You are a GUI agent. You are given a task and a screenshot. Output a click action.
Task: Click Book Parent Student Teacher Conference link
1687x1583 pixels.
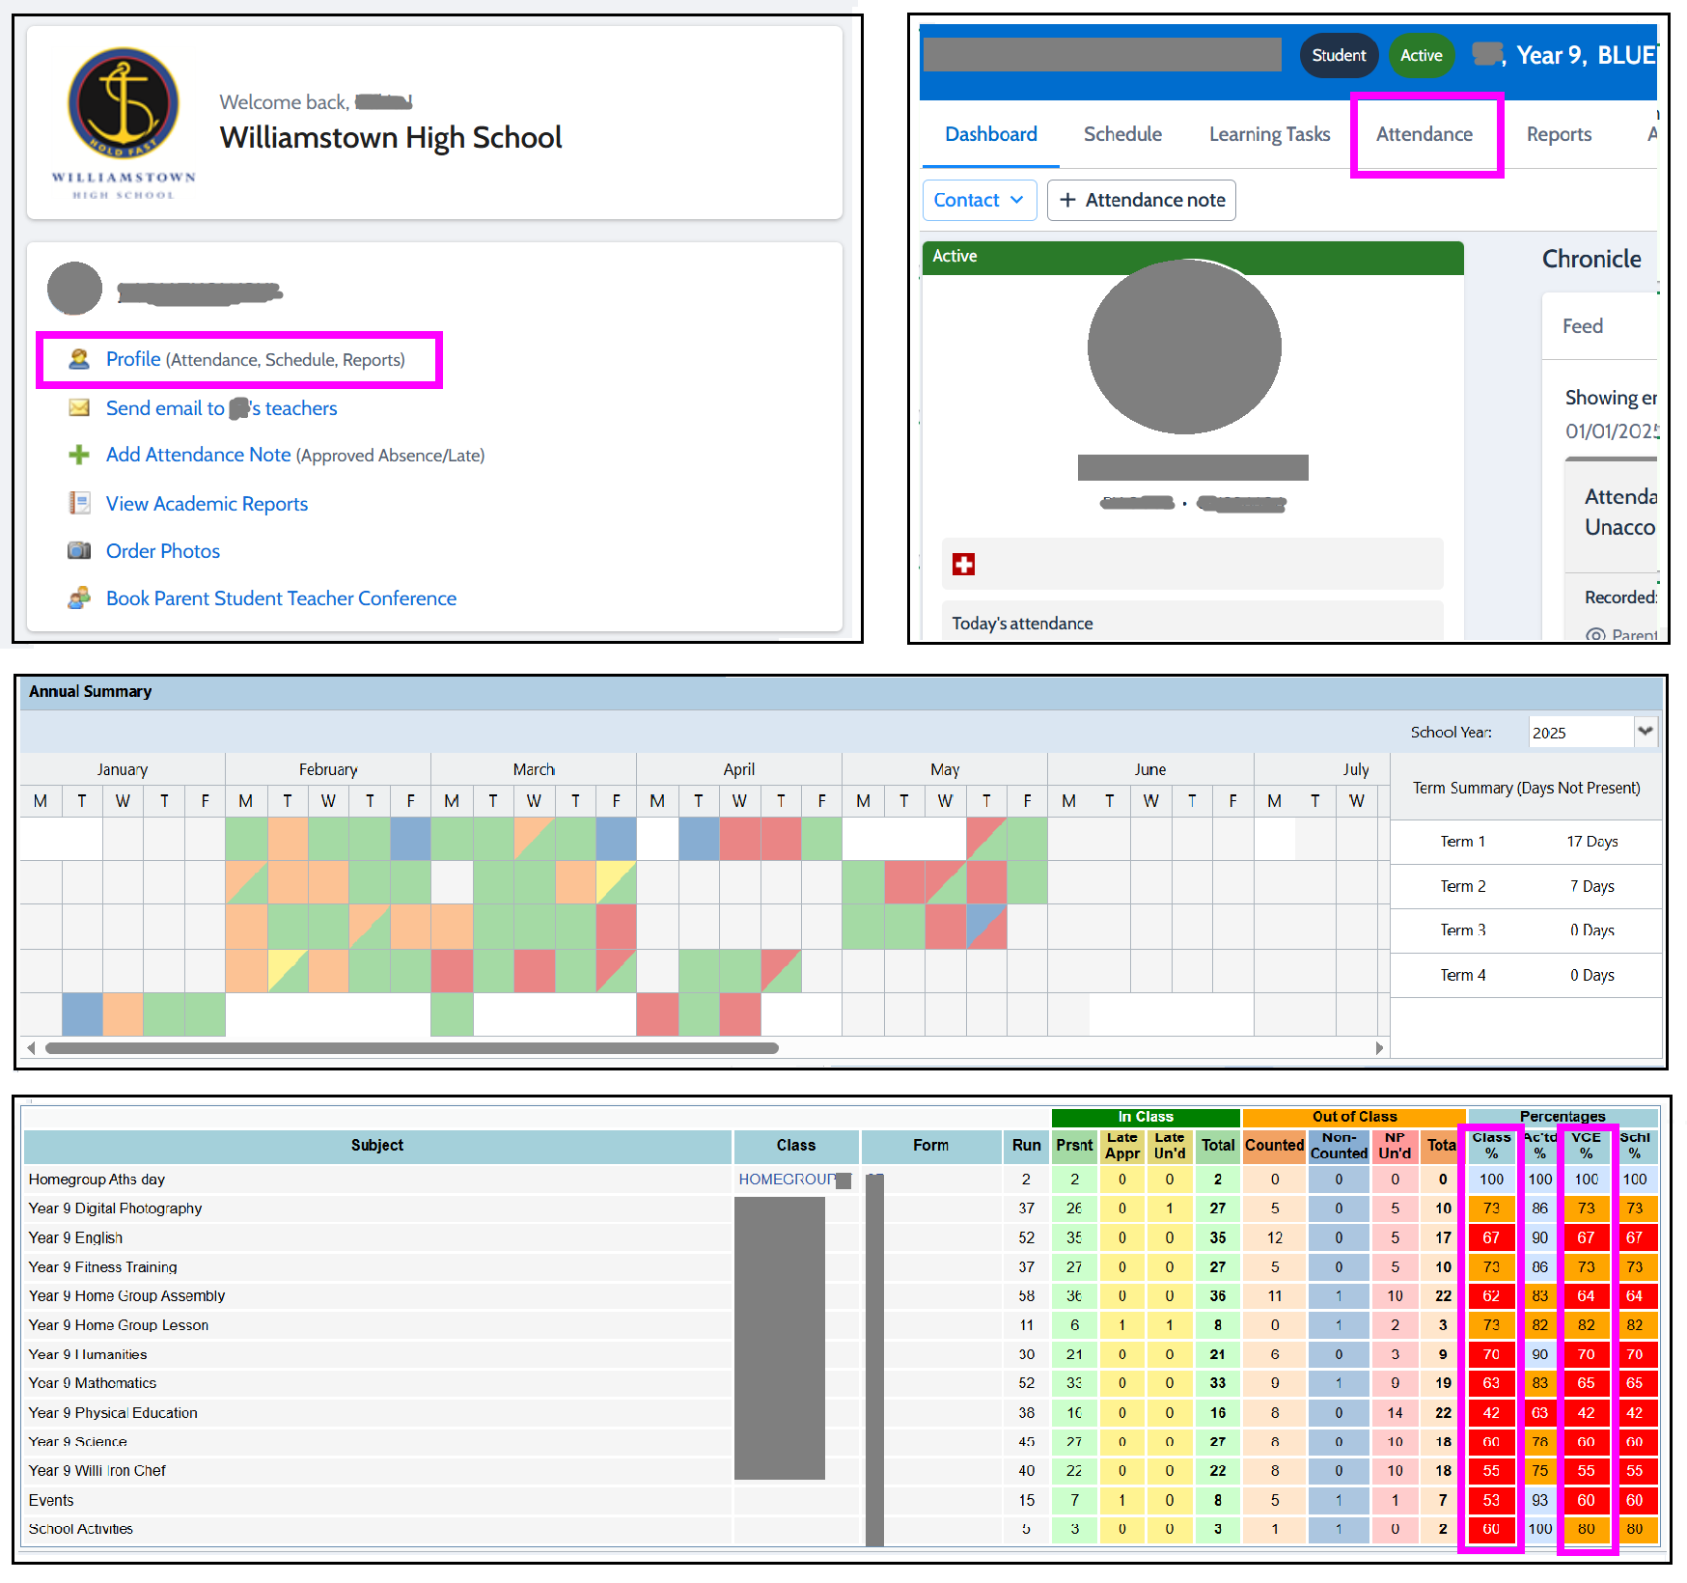point(281,598)
